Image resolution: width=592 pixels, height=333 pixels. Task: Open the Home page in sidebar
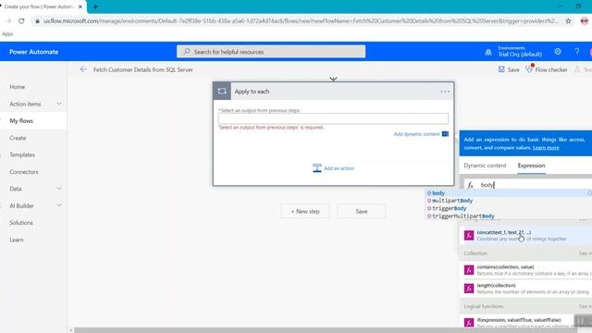pos(18,87)
